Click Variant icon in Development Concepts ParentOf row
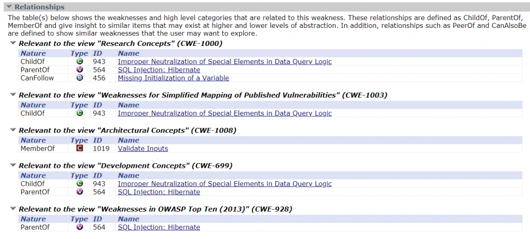The image size is (530, 239). click(x=80, y=192)
